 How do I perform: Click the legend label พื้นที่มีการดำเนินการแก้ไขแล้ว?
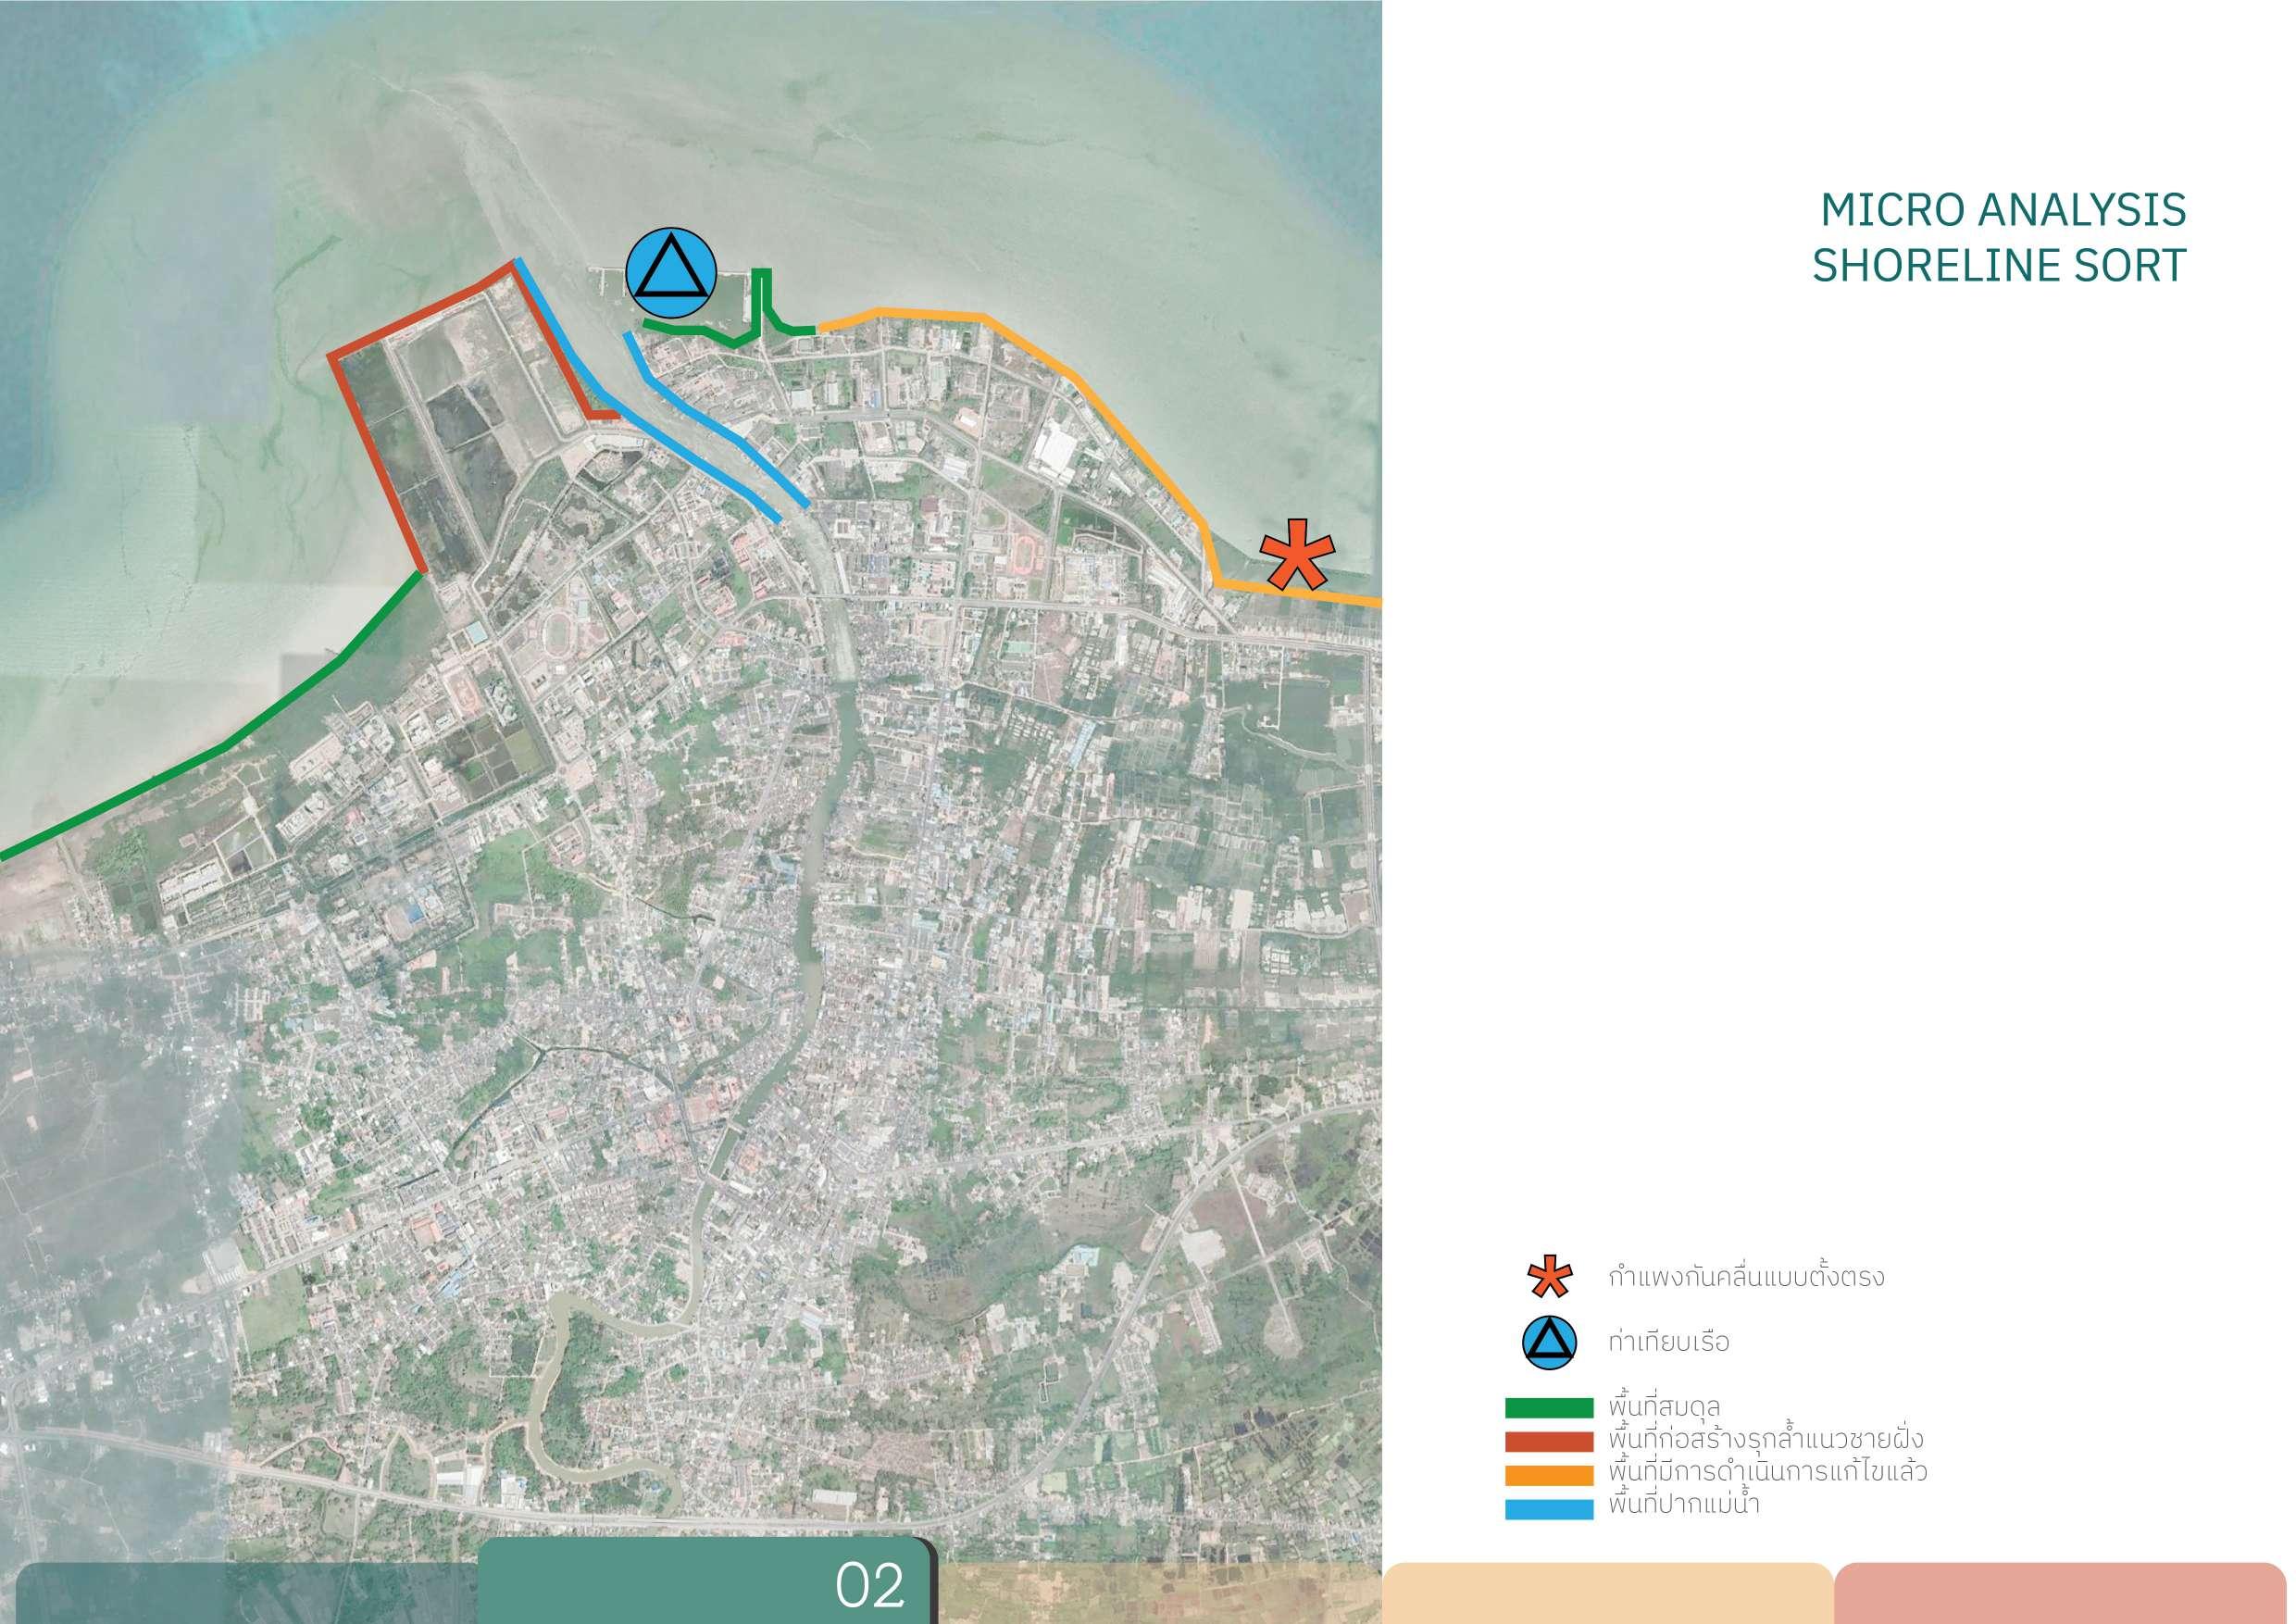(1768, 1472)
